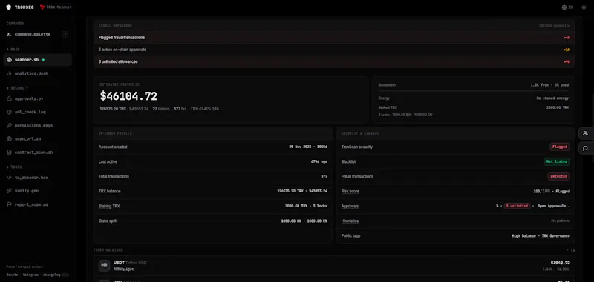This screenshot has width=594, height=282.
Task: Click the Not listed blacklist badge
Action: pos(556,161)
